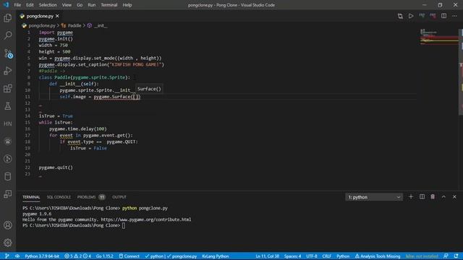
Task: Split the terminal panel
Action: pos(422,196)
